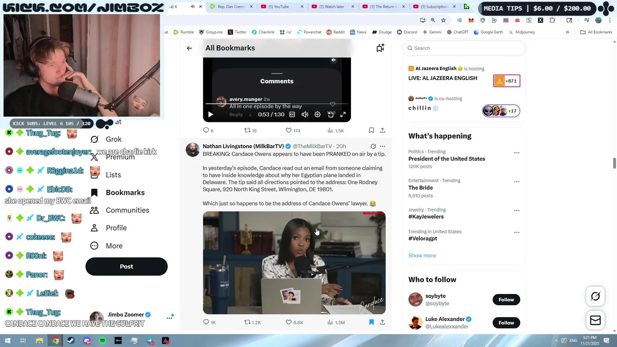Open options for The Bride trend
The width and height of the screenshot is (617, 347).
click(x=517, y=182)
